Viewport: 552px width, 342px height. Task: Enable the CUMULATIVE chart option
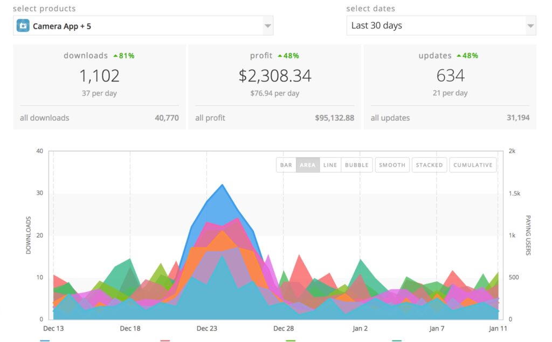[473, 165]
